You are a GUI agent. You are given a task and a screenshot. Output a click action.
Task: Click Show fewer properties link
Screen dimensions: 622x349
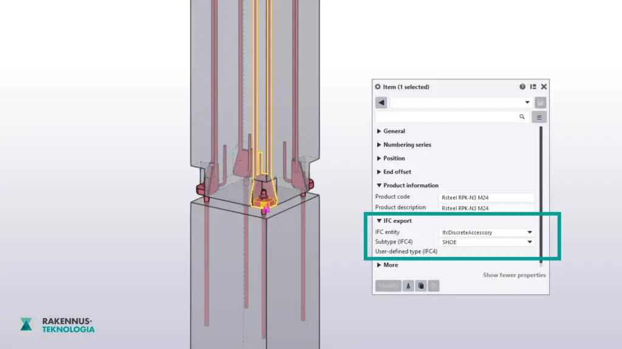[514, 275]
